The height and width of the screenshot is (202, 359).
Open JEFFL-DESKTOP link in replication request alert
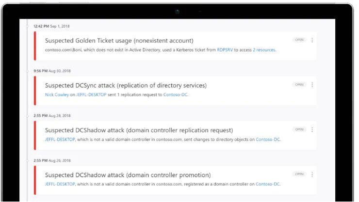click(60, 140)
